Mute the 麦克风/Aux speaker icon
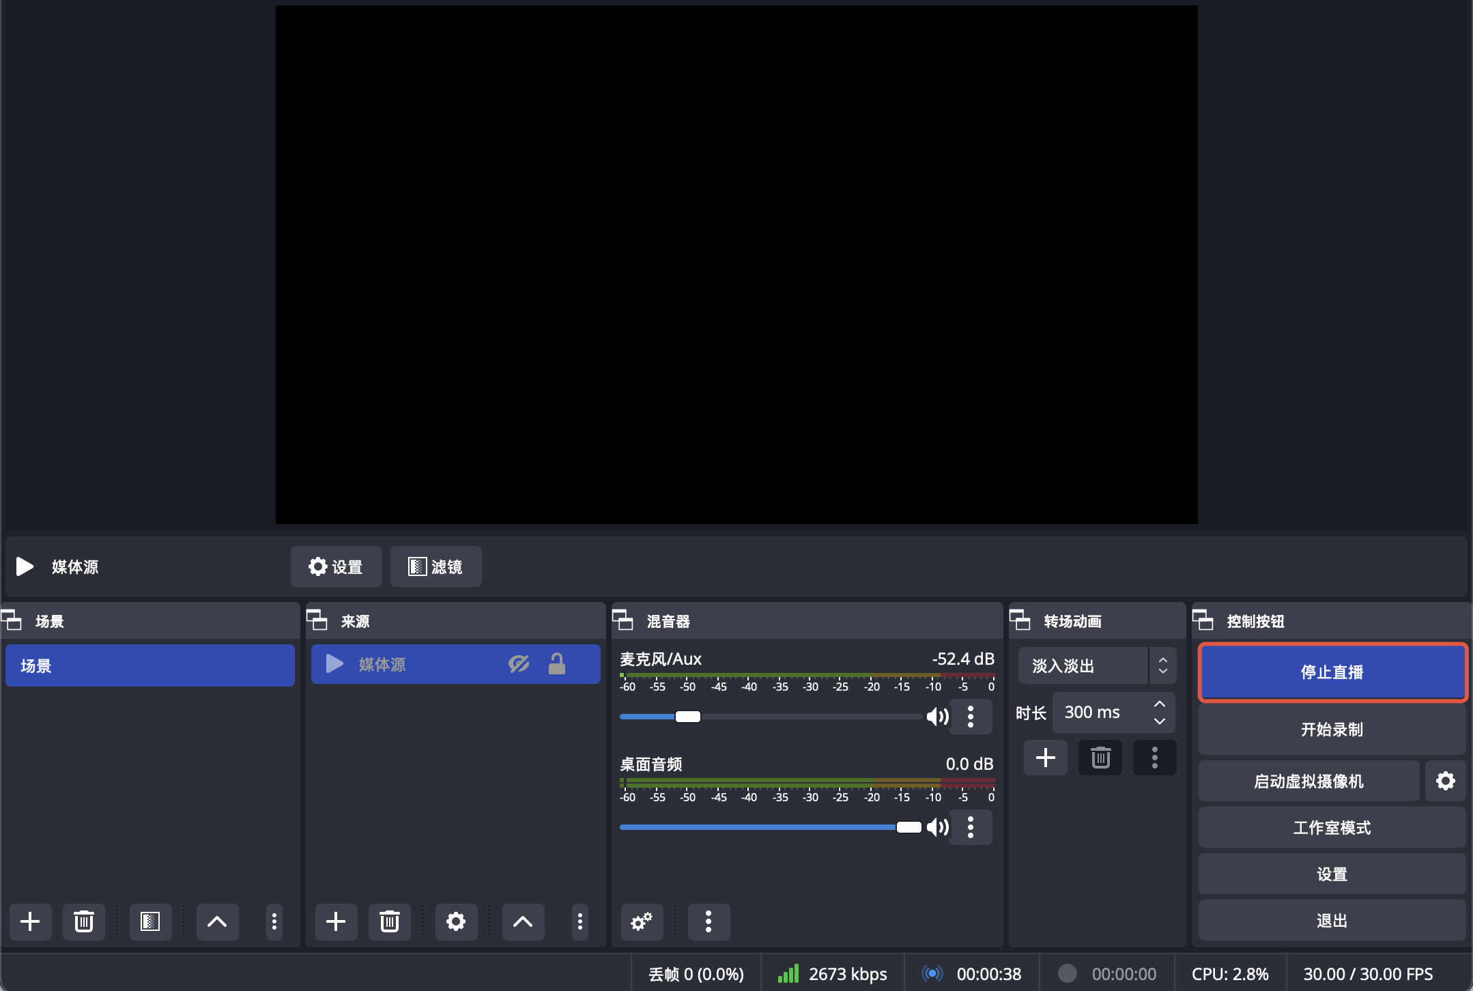The height and width of the screenshot is (991, 1473). point(937,717)
